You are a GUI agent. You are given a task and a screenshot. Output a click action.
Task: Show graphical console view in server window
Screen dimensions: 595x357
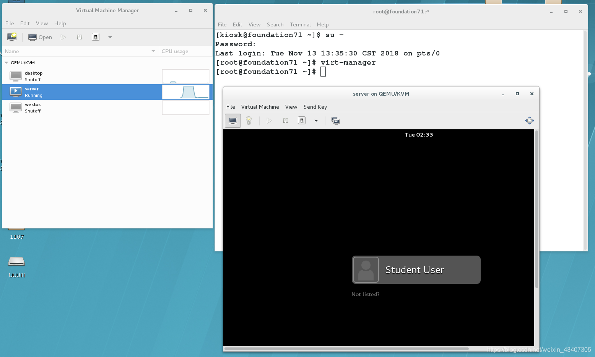(233, 121)
